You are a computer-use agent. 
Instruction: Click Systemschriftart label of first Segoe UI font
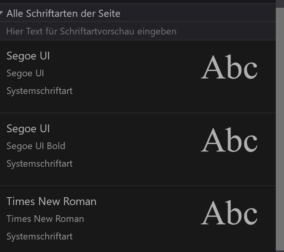coord(39,91)
